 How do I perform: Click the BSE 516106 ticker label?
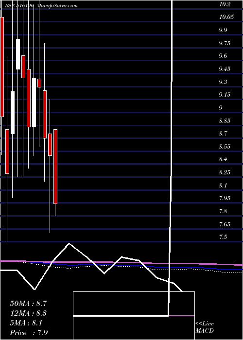pos(19,6)
